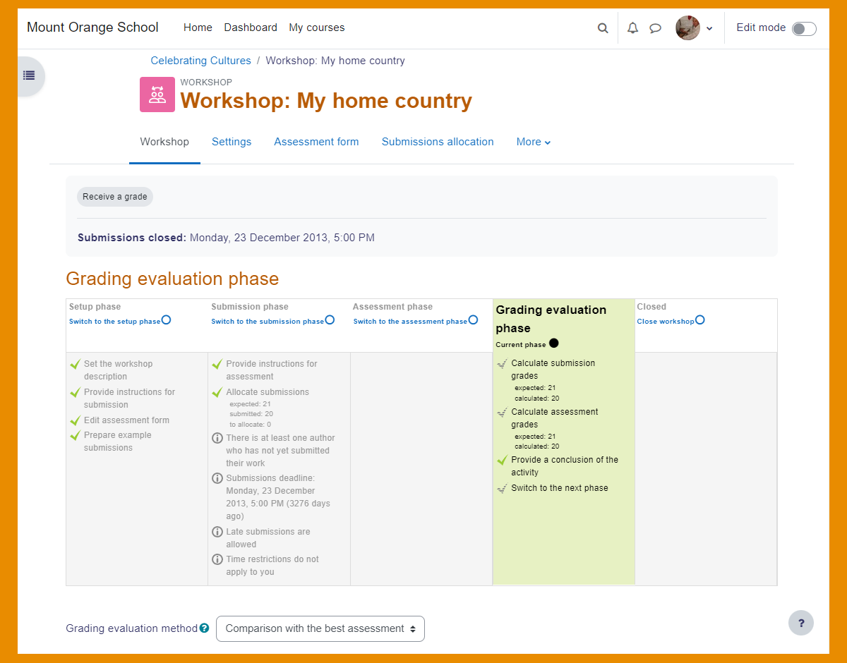Viewport: 847px width, 663px height.
Task: Click the help icon beside Grading evaluation method
Action: [x=204, y=628]
